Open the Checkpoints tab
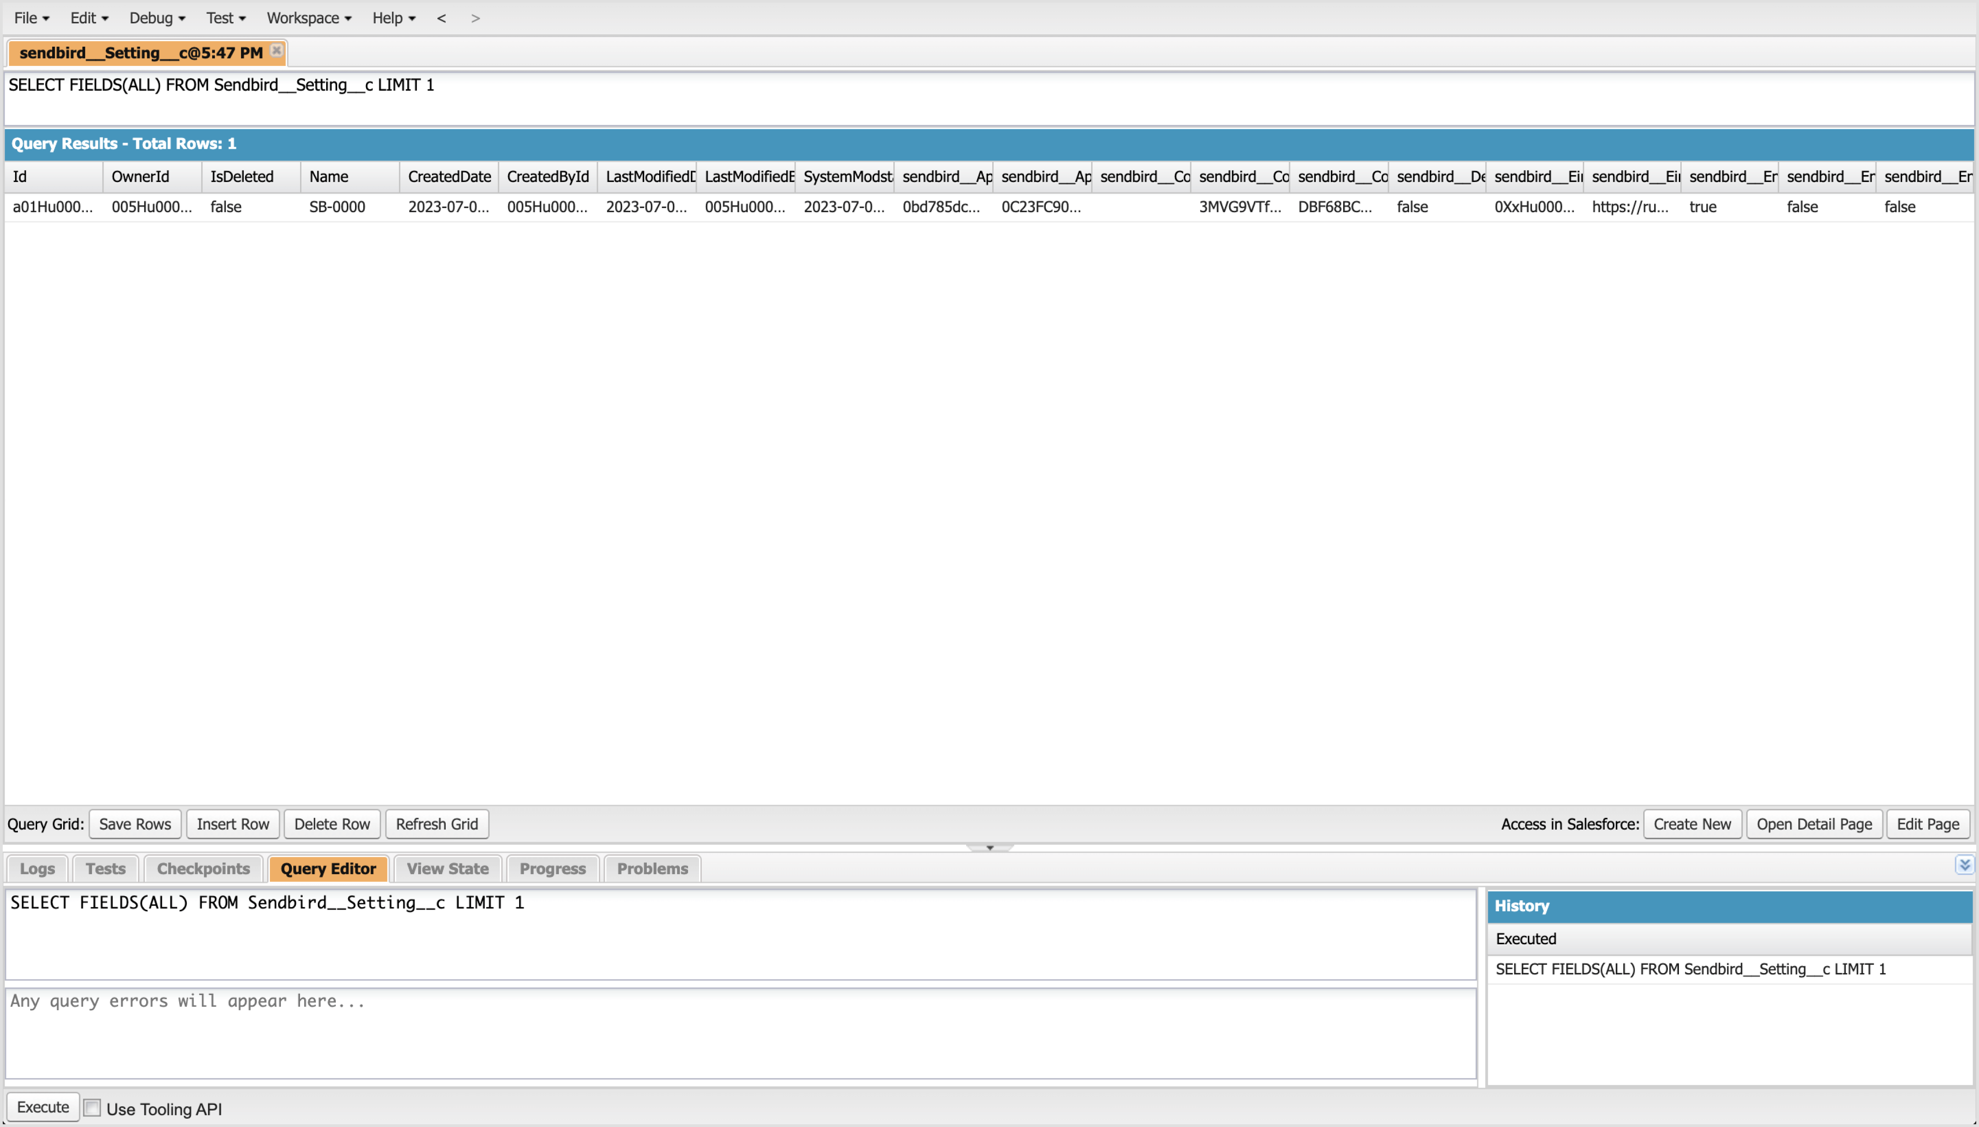Image resolution: width=1979 pixels, height=1127 pixels. [x=203, y=869]
